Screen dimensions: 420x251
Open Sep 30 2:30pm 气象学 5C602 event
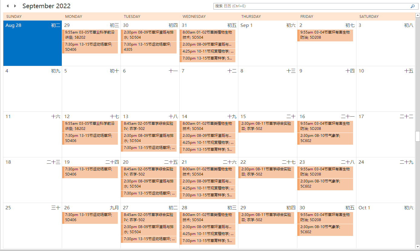click(325, 230)
